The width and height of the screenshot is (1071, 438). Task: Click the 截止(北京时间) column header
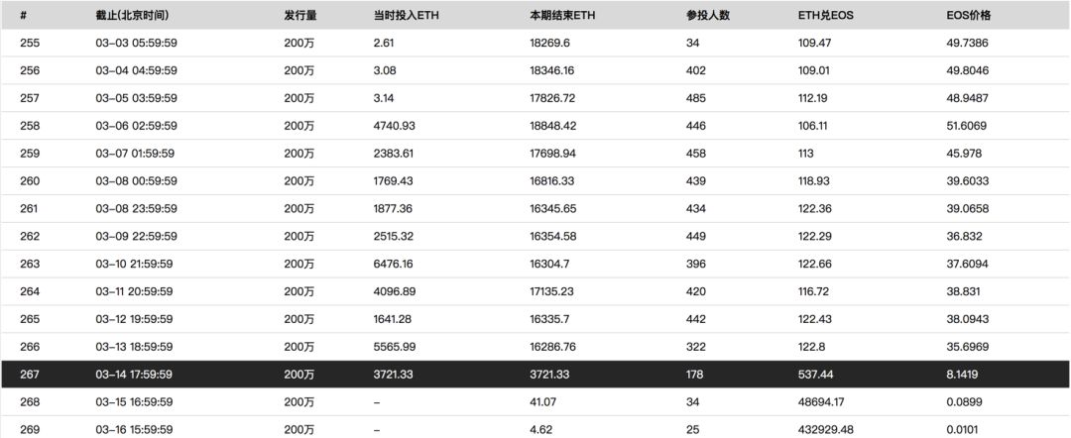(136, 17)
